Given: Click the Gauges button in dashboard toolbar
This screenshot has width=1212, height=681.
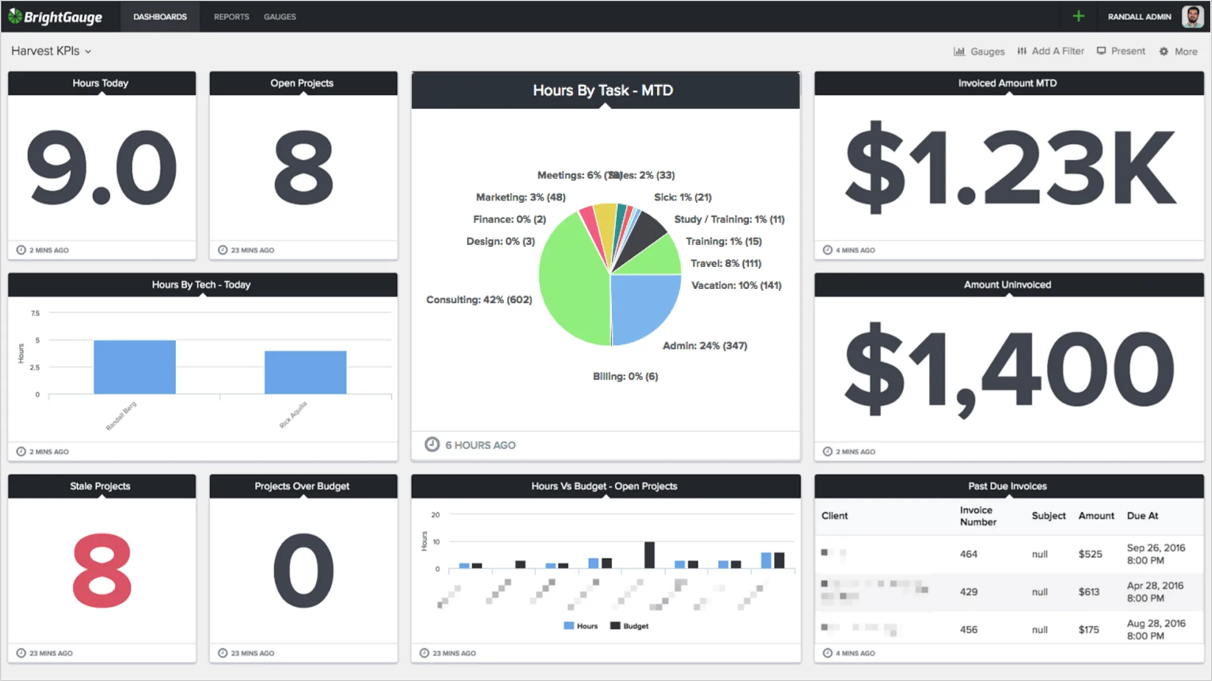Looking at the screenshot, I should click(x=979, y=52).
